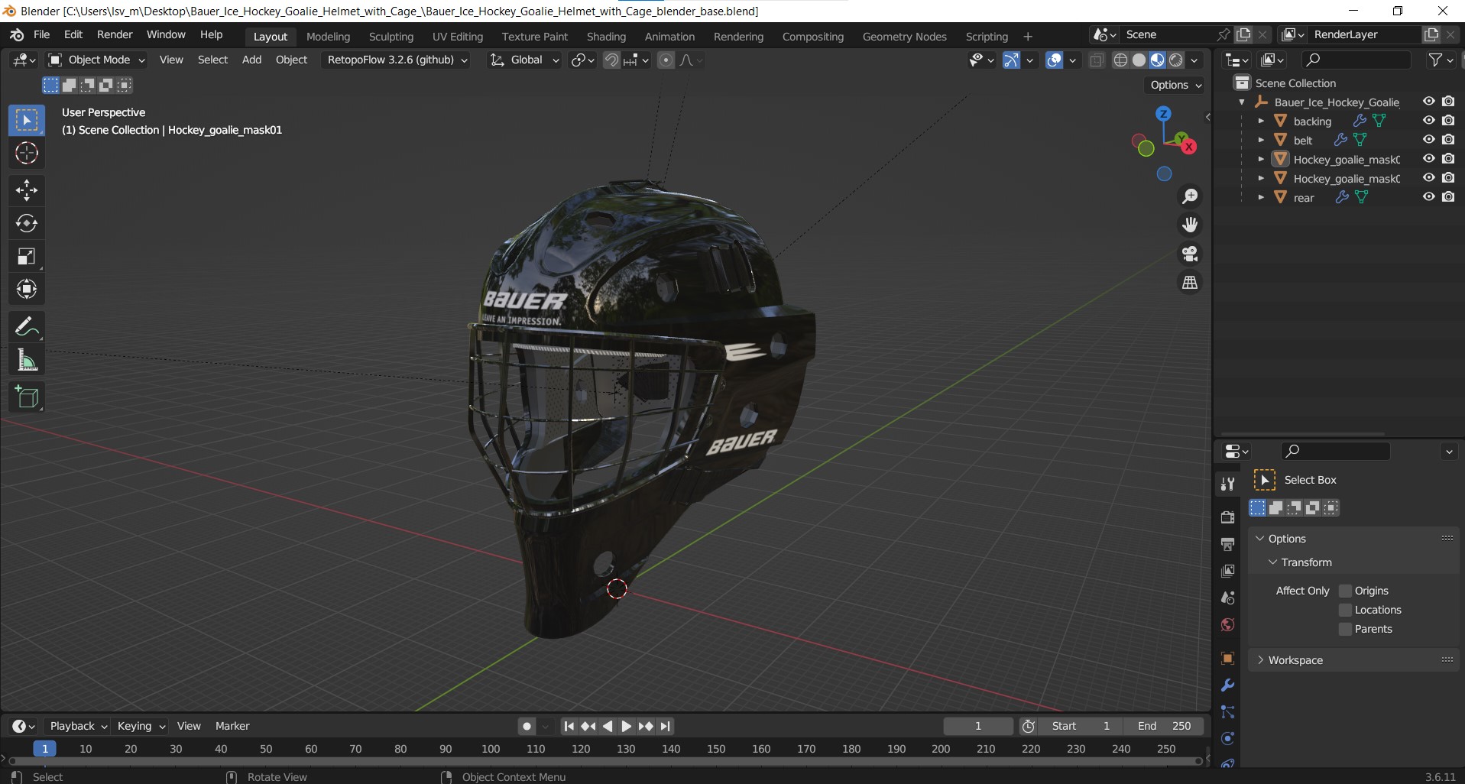
Task: Open the File menu
Action: pyautogui.click(x=42, y=35)
